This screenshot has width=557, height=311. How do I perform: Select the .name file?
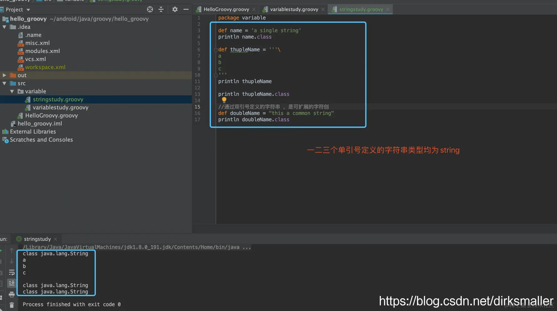pyautogui.click(x=33, y=35)
